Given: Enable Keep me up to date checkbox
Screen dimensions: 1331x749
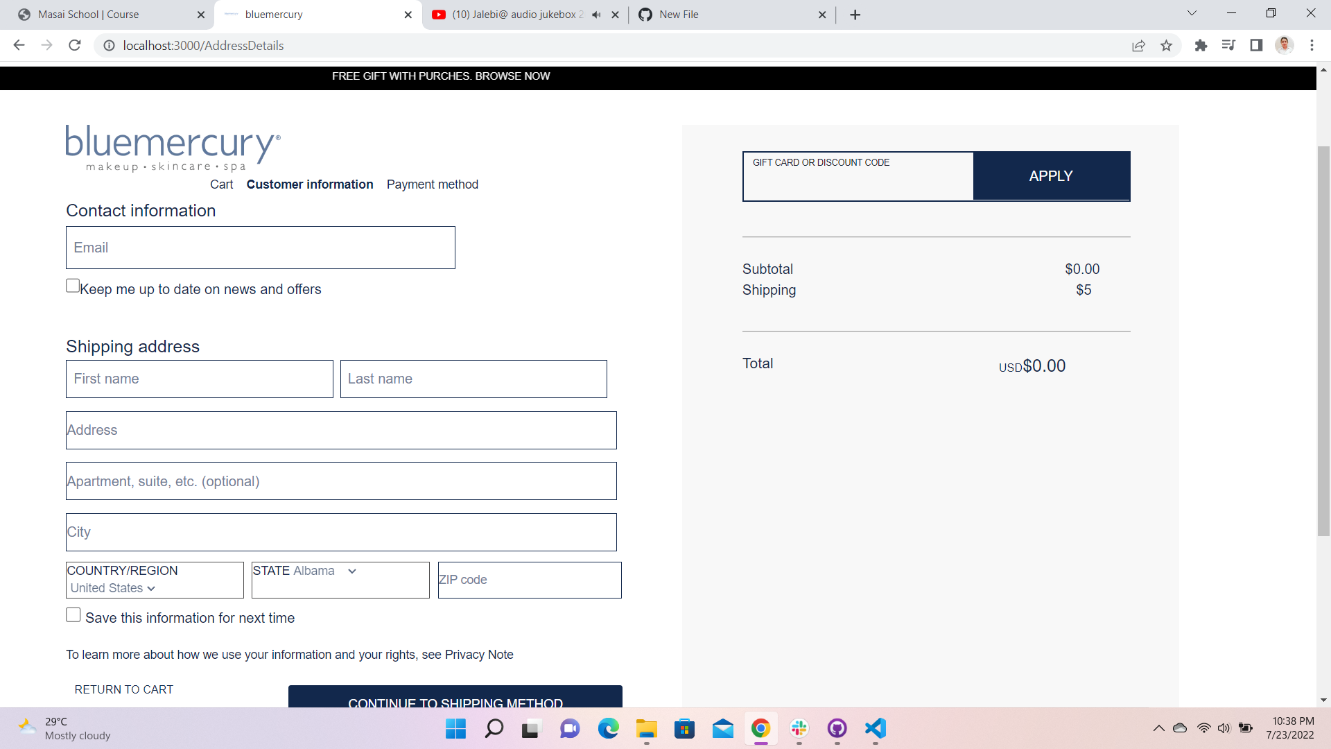Looking at the screenshot, I should point(73,286).
